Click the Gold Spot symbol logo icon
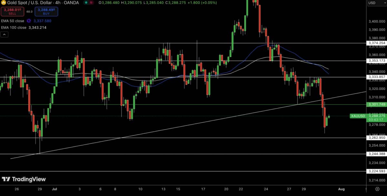Viewport: 387px width, 196px height. [3, 3]
